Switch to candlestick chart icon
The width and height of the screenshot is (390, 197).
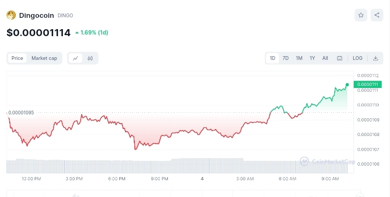pos(90,58)
